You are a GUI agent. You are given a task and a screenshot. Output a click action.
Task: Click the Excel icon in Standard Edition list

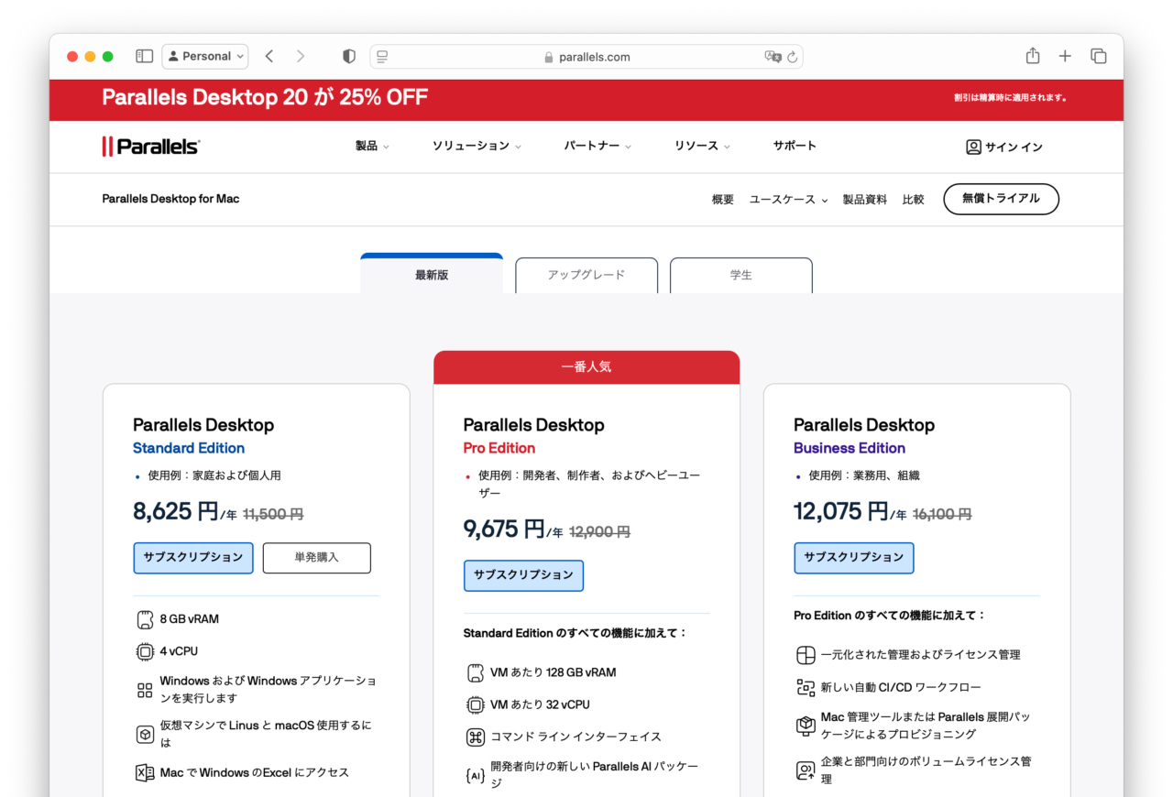(x=144, y=772)
